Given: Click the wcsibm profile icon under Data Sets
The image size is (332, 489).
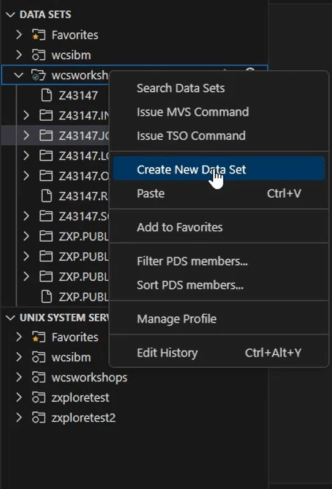Looking at the screenshot, I should click(x=39, y=55).
